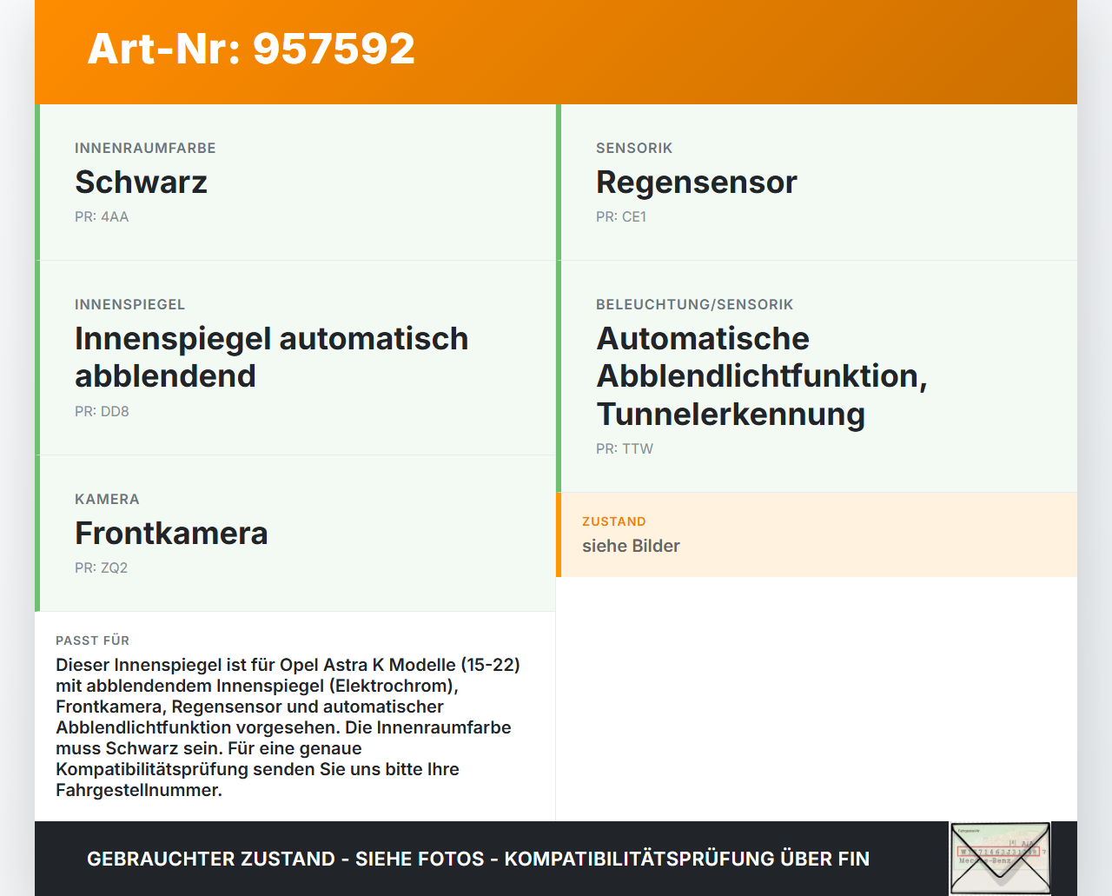Expand the PR: ZQ2 code entry
The width and height of the screenshot is (1112, 896).
101,567
